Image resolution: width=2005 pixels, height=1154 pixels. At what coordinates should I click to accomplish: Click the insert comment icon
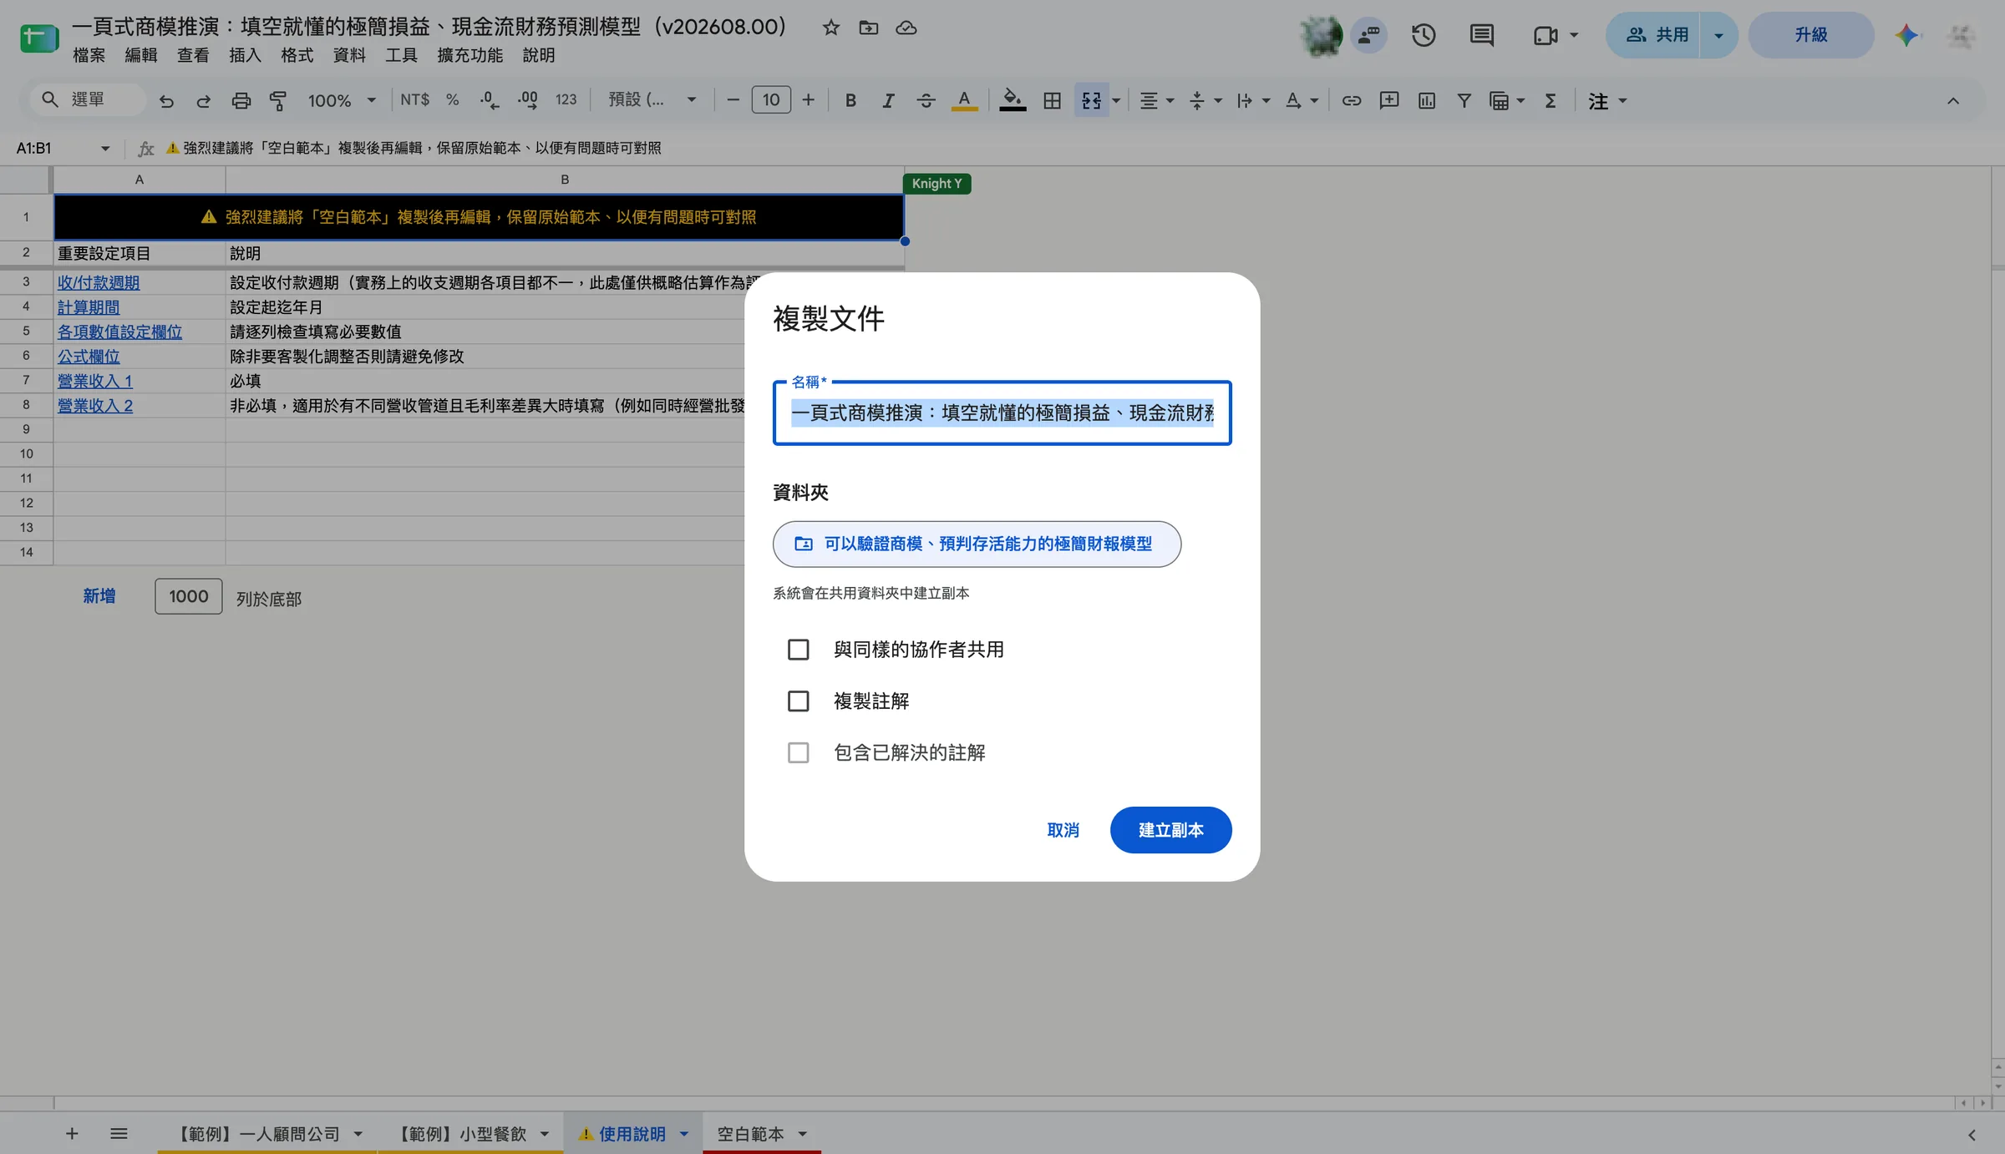coord(1388,101)
